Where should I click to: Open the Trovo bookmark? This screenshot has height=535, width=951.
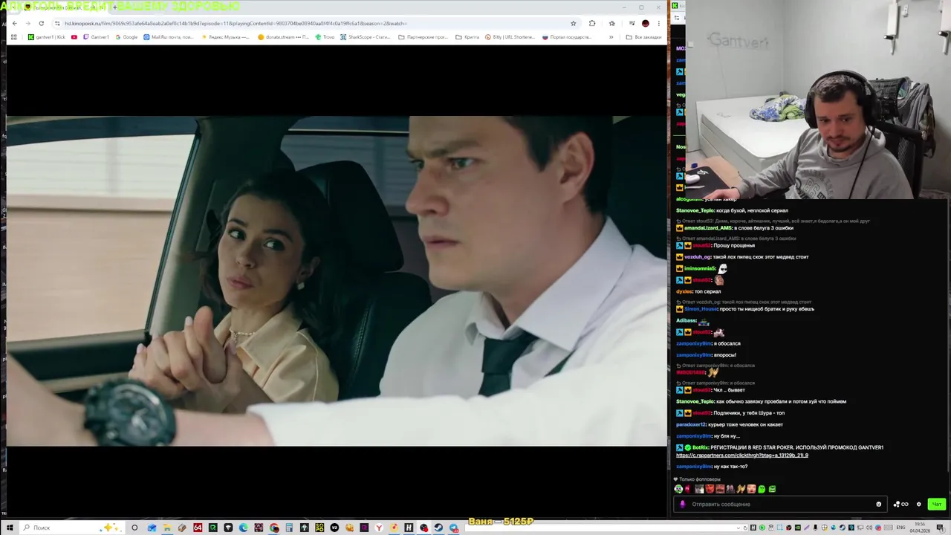coord(325,36)
